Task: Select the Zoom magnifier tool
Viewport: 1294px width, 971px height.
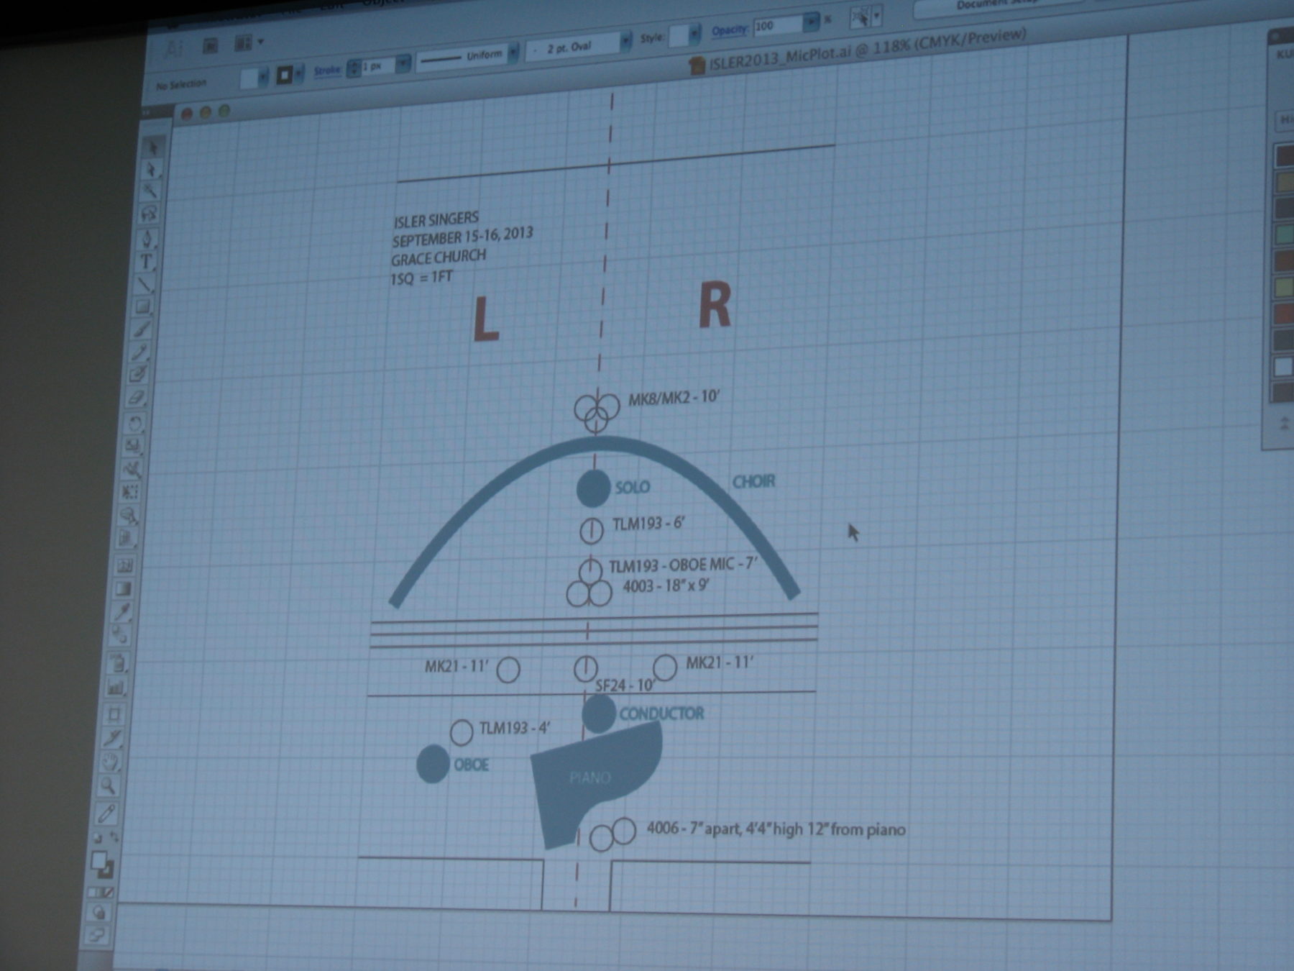Action: [x=109, y=785]
